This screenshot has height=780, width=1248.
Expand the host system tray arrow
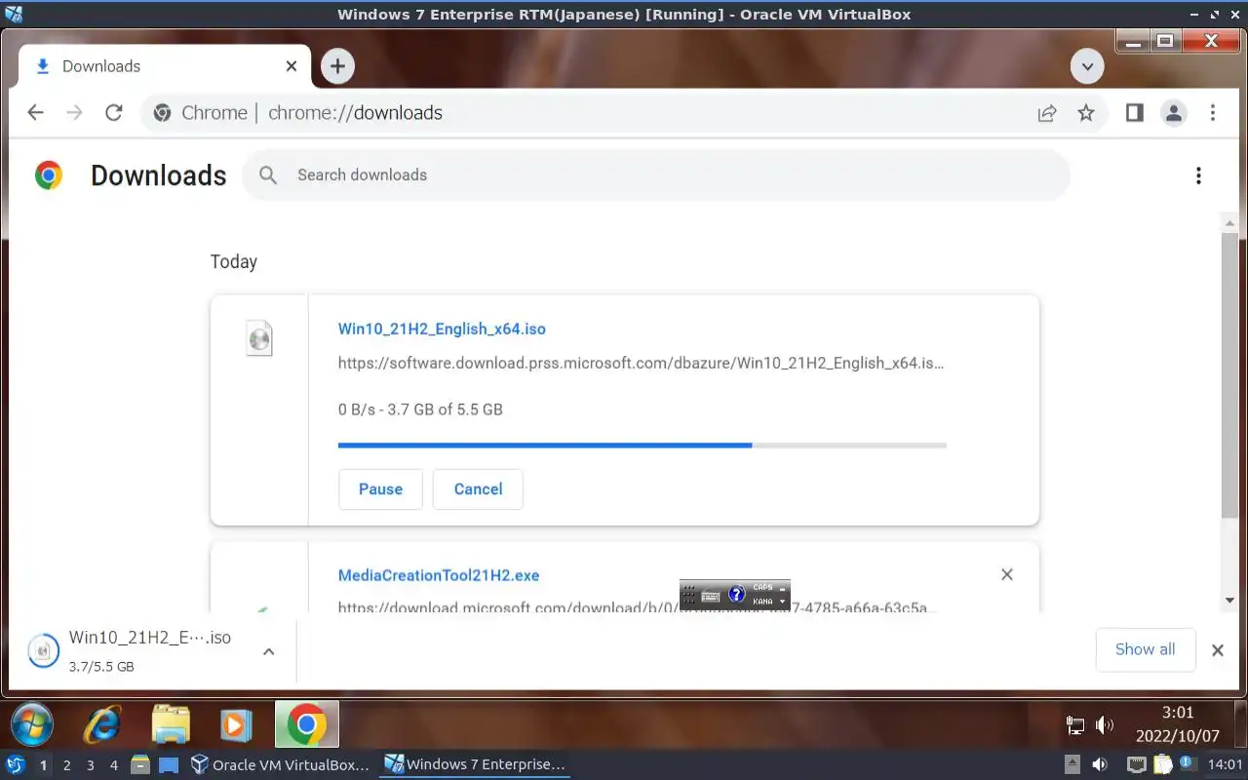(x=1072, y=764)
